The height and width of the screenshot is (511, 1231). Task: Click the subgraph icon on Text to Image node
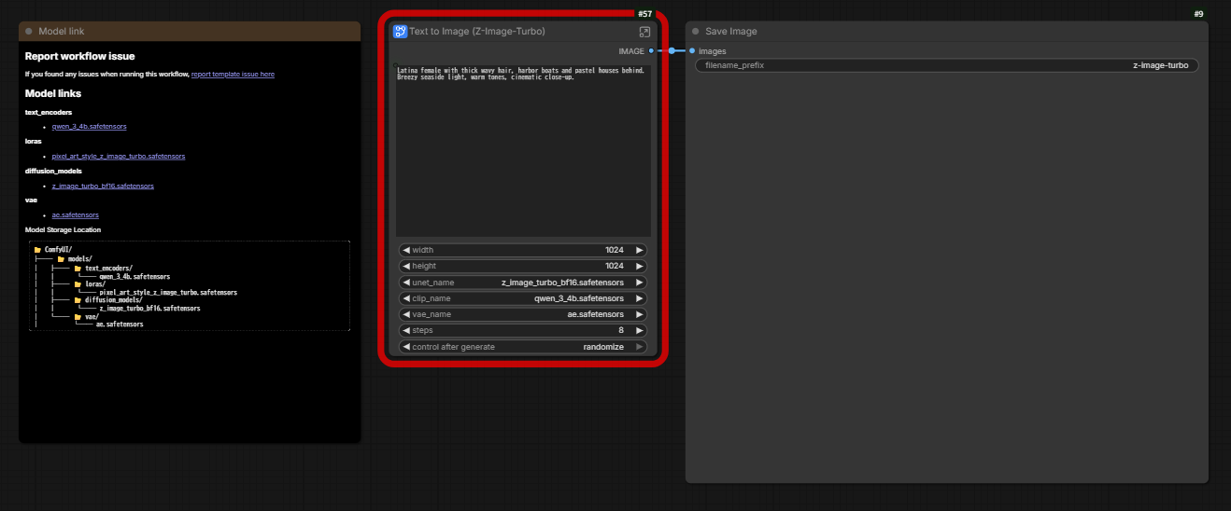tap(400, 32)
